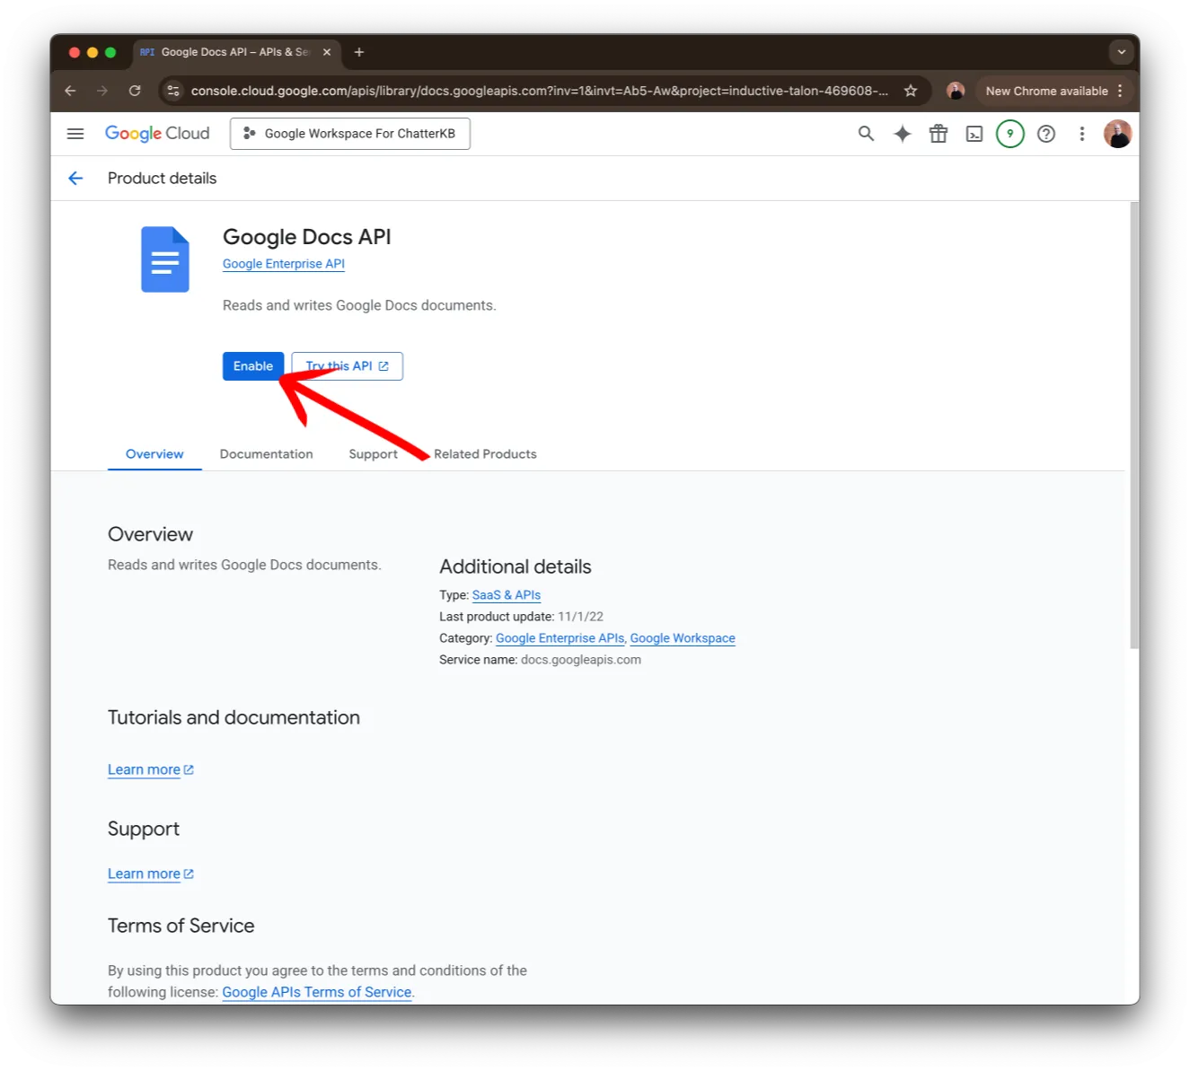
Task: Click the New Chrome available update button
Action: pyautogui.click(x=1053, y=91)
